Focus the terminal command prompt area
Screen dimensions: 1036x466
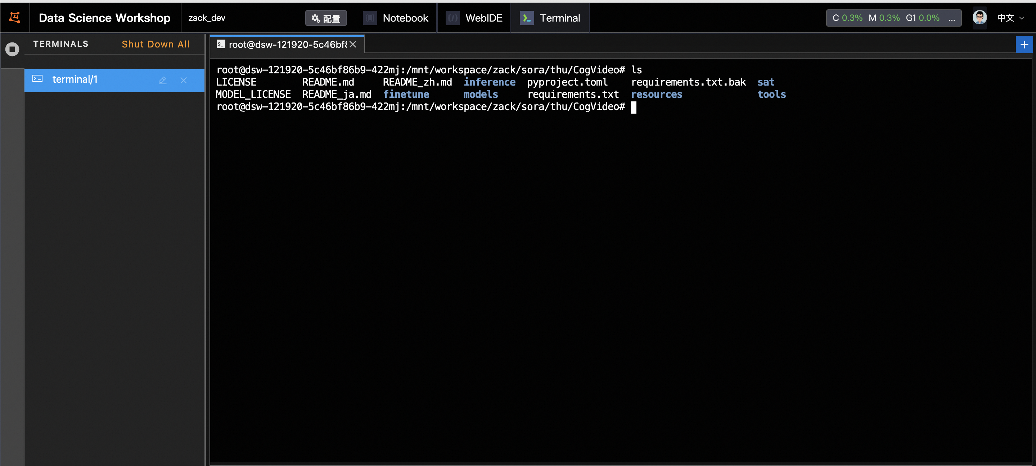(x=633, y=107)
